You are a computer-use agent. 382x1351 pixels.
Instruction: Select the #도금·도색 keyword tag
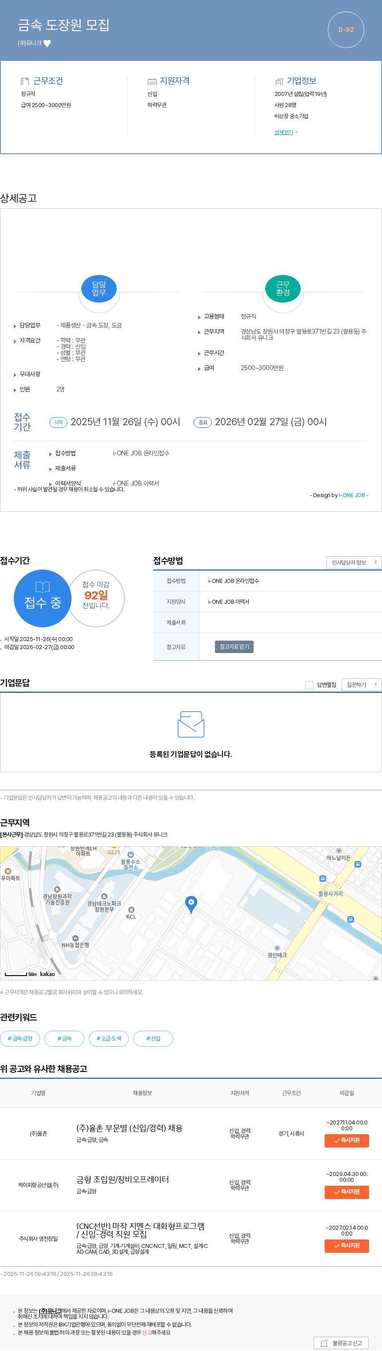click(109, 1038)
